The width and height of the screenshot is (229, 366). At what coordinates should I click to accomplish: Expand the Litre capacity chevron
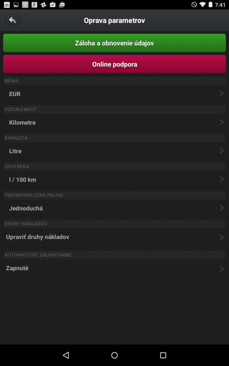[221, 151]
